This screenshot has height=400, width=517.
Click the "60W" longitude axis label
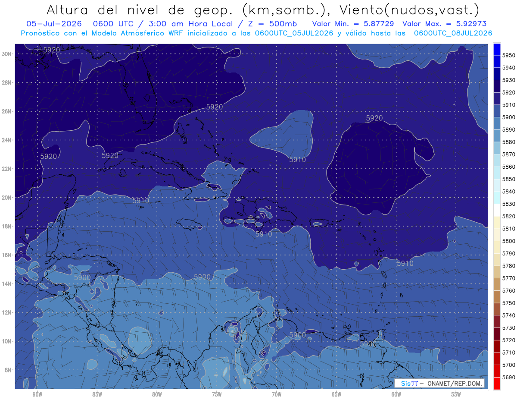coord(396,394)
